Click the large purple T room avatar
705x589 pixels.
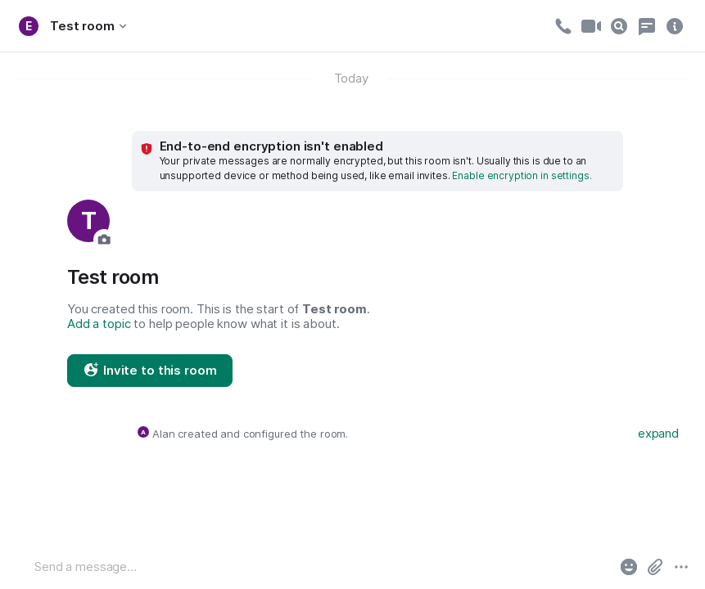pyautogui.click(x=86, y=219)
